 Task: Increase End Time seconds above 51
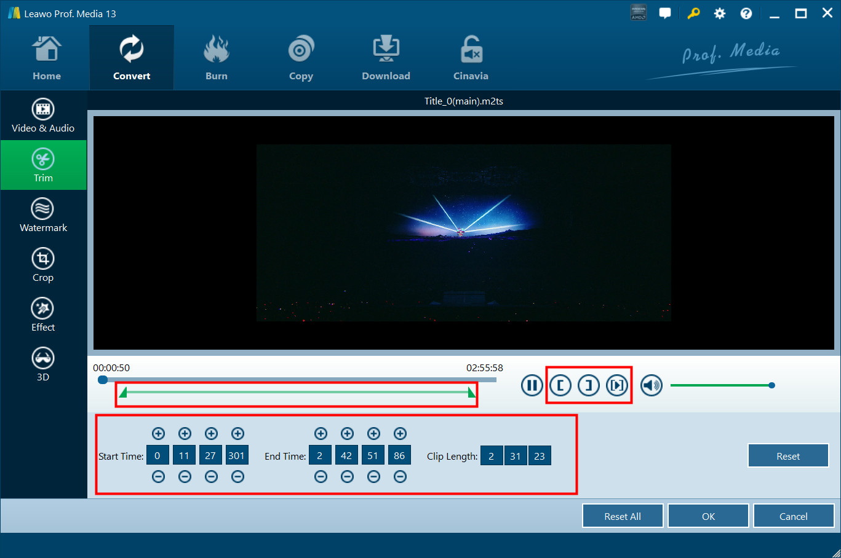click(373, 433)
